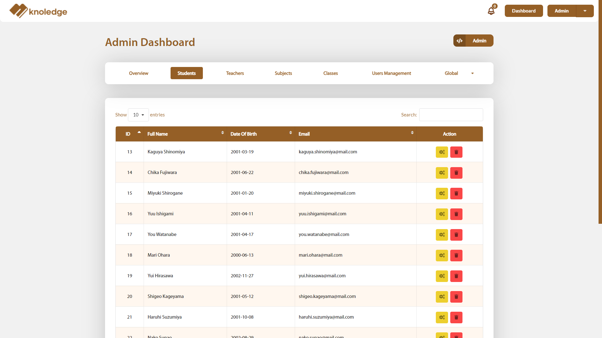Click the manage icon for You Watanabe

tap(441, 234)
